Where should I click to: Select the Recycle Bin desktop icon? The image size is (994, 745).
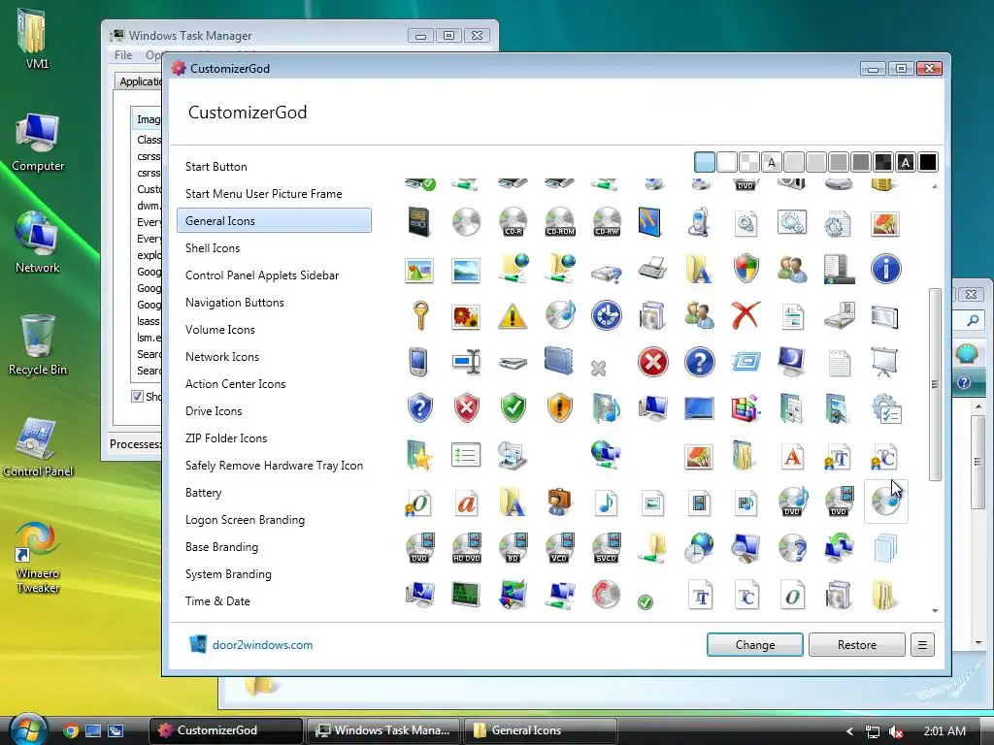pos(38,345)
